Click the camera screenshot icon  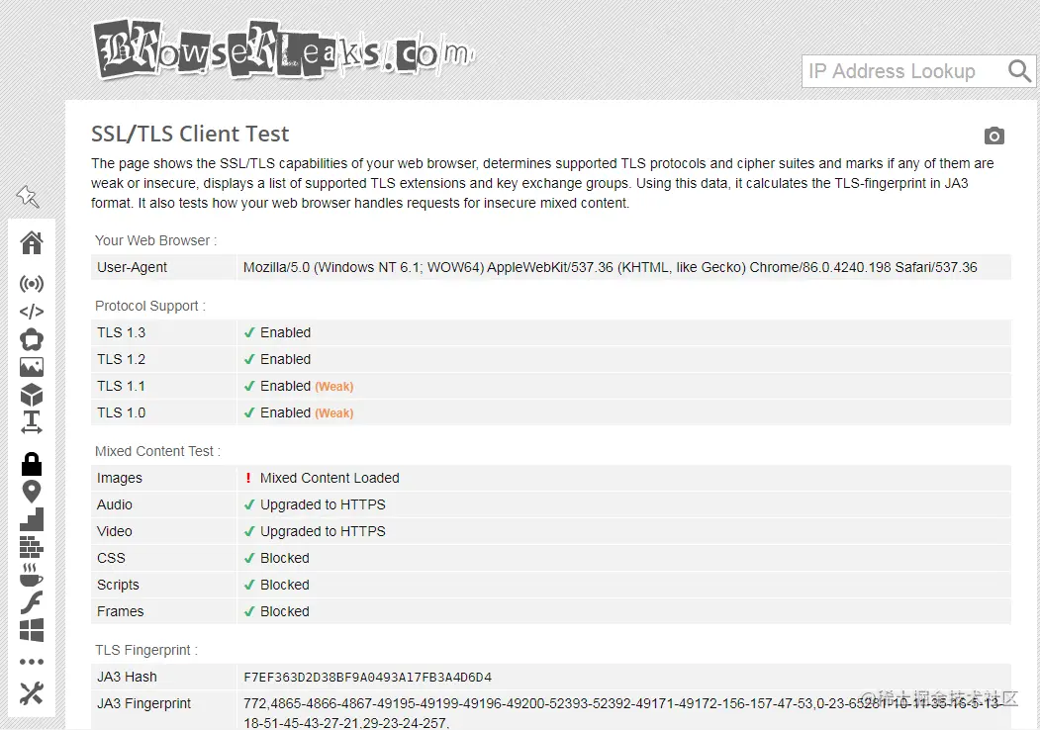click(993, 136)
